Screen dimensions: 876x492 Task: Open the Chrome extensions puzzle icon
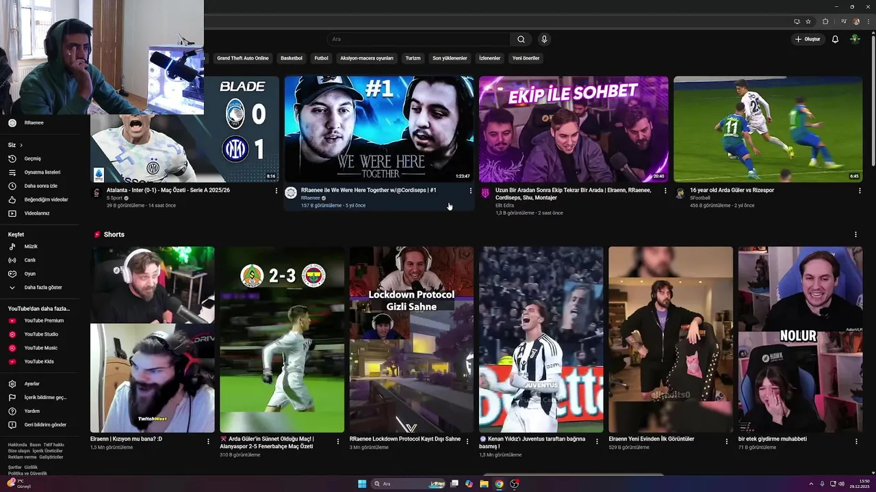click(x=825, y=21)
